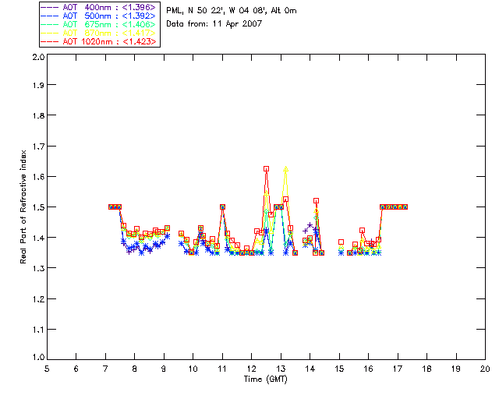The height and width of the screenshot is (399, 499).
Task: Click the x-axis tick label 17
Action: pyautogui.click(x=398, y=369)
